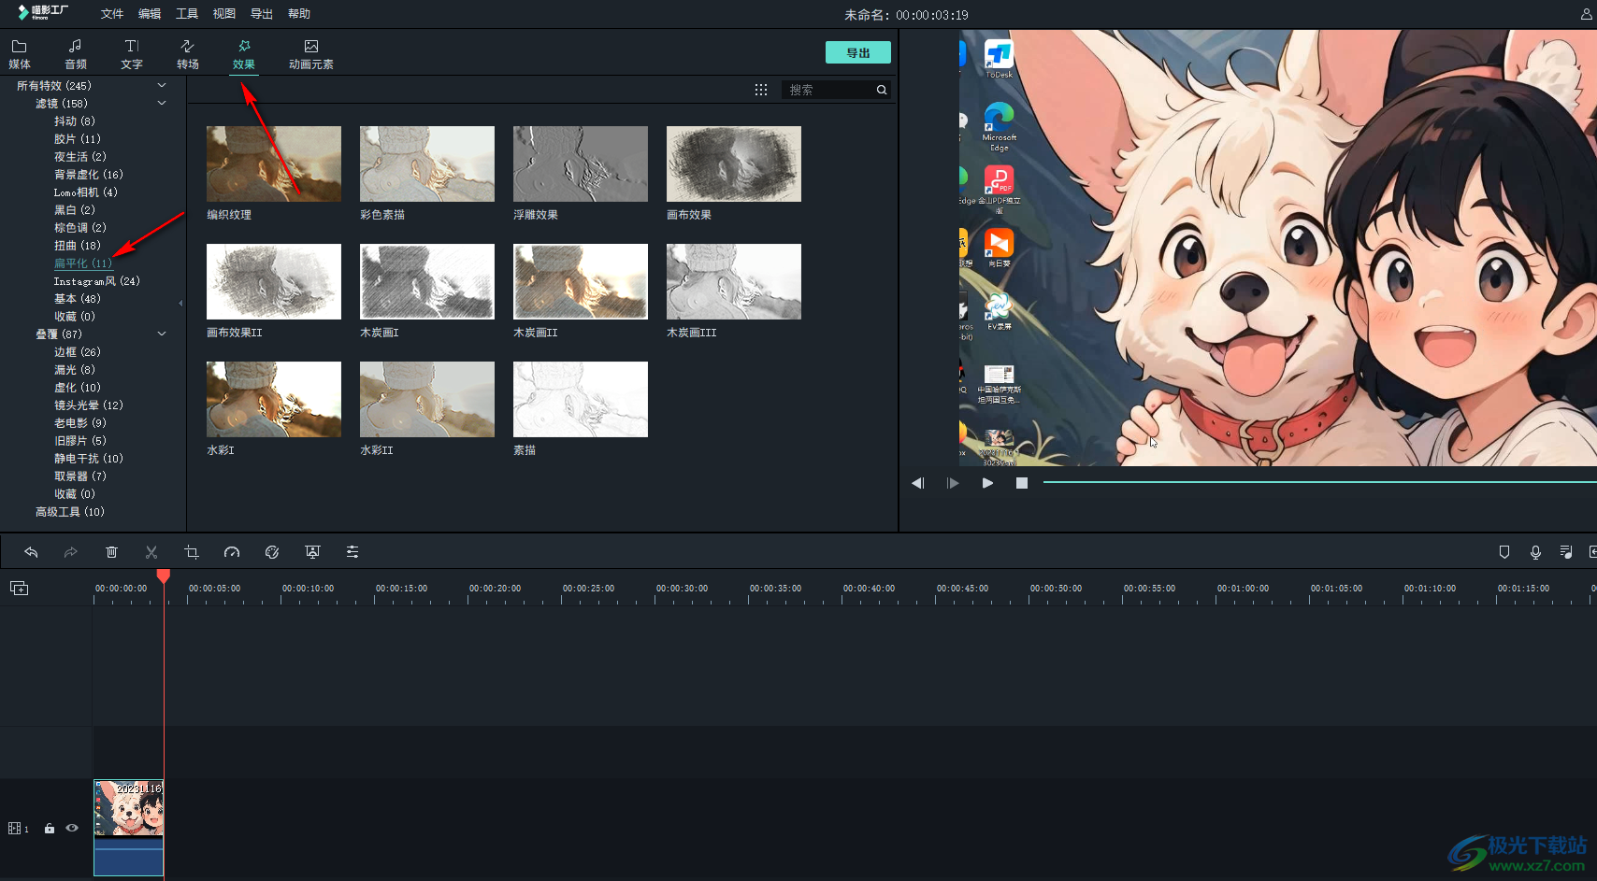The width and height of the screenshot is (1597, 881).
Task: Select 老电影 (9) overlay category
Action: click(79, 423)
